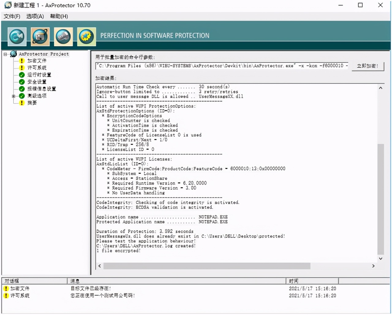Image resolution: width=392 pixels, height=315 pixels.
Task: Collapse the AxProtector Project tree node
Action: (x=5, y=54)
